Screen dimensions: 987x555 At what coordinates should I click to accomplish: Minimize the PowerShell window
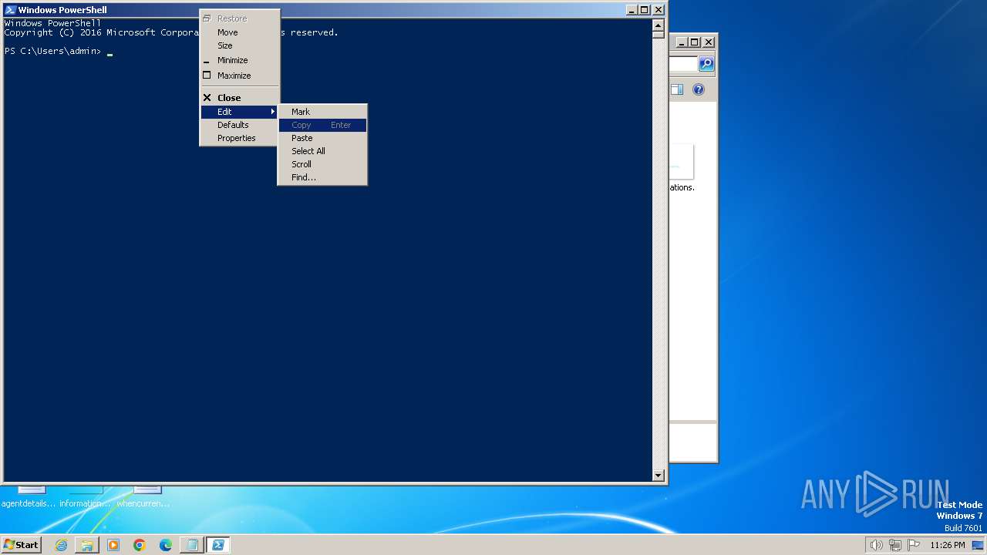[x=632, y=10]
